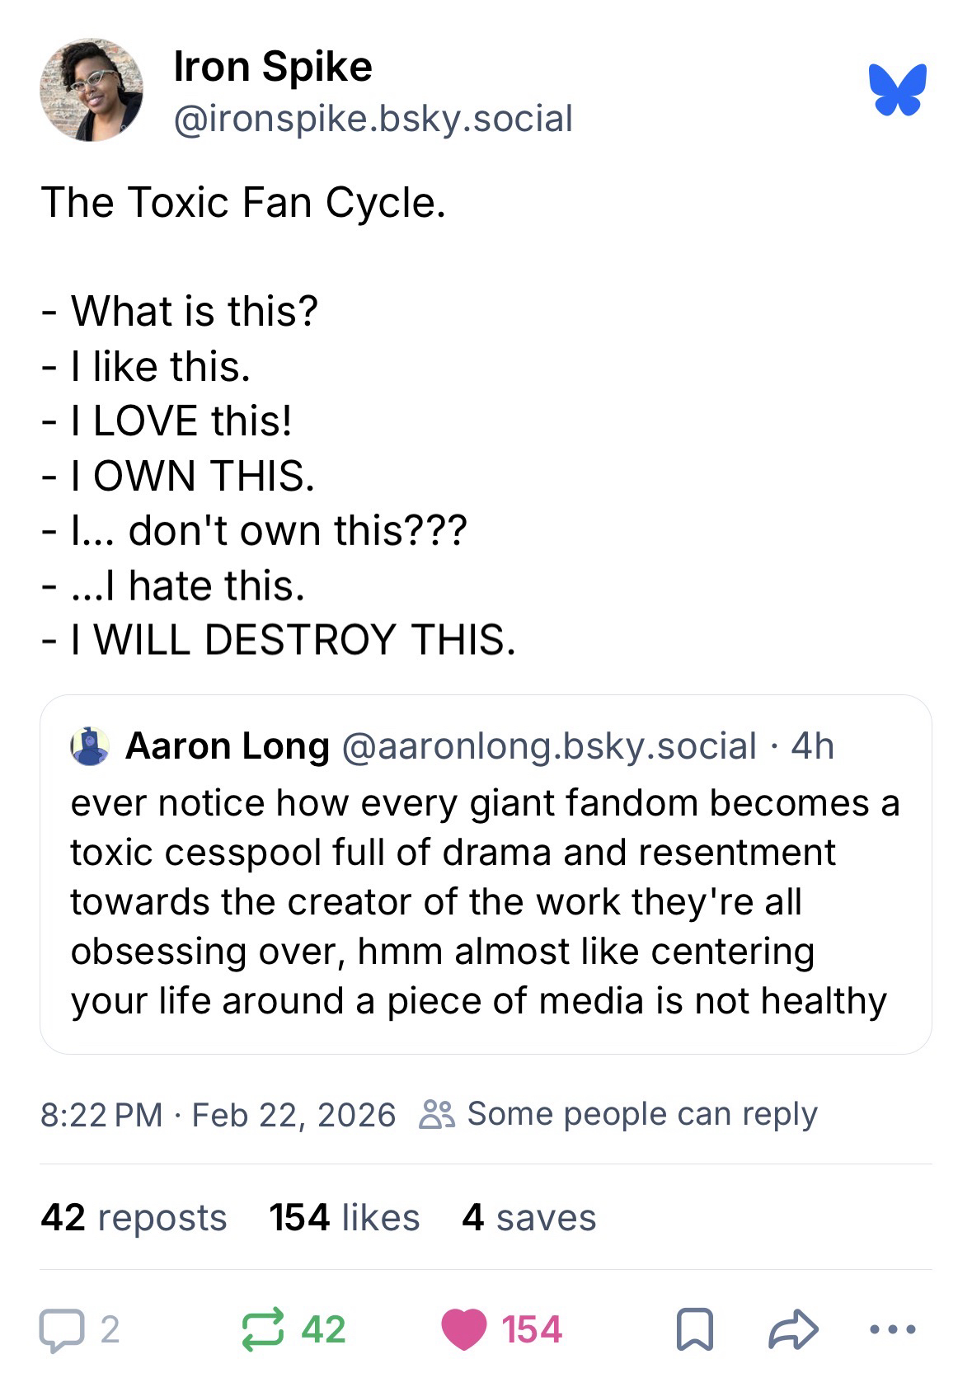972x1373 pixels.
Task: Save post with the bookmark icon
Action: pyautogui.click(x=694, y=1329)
